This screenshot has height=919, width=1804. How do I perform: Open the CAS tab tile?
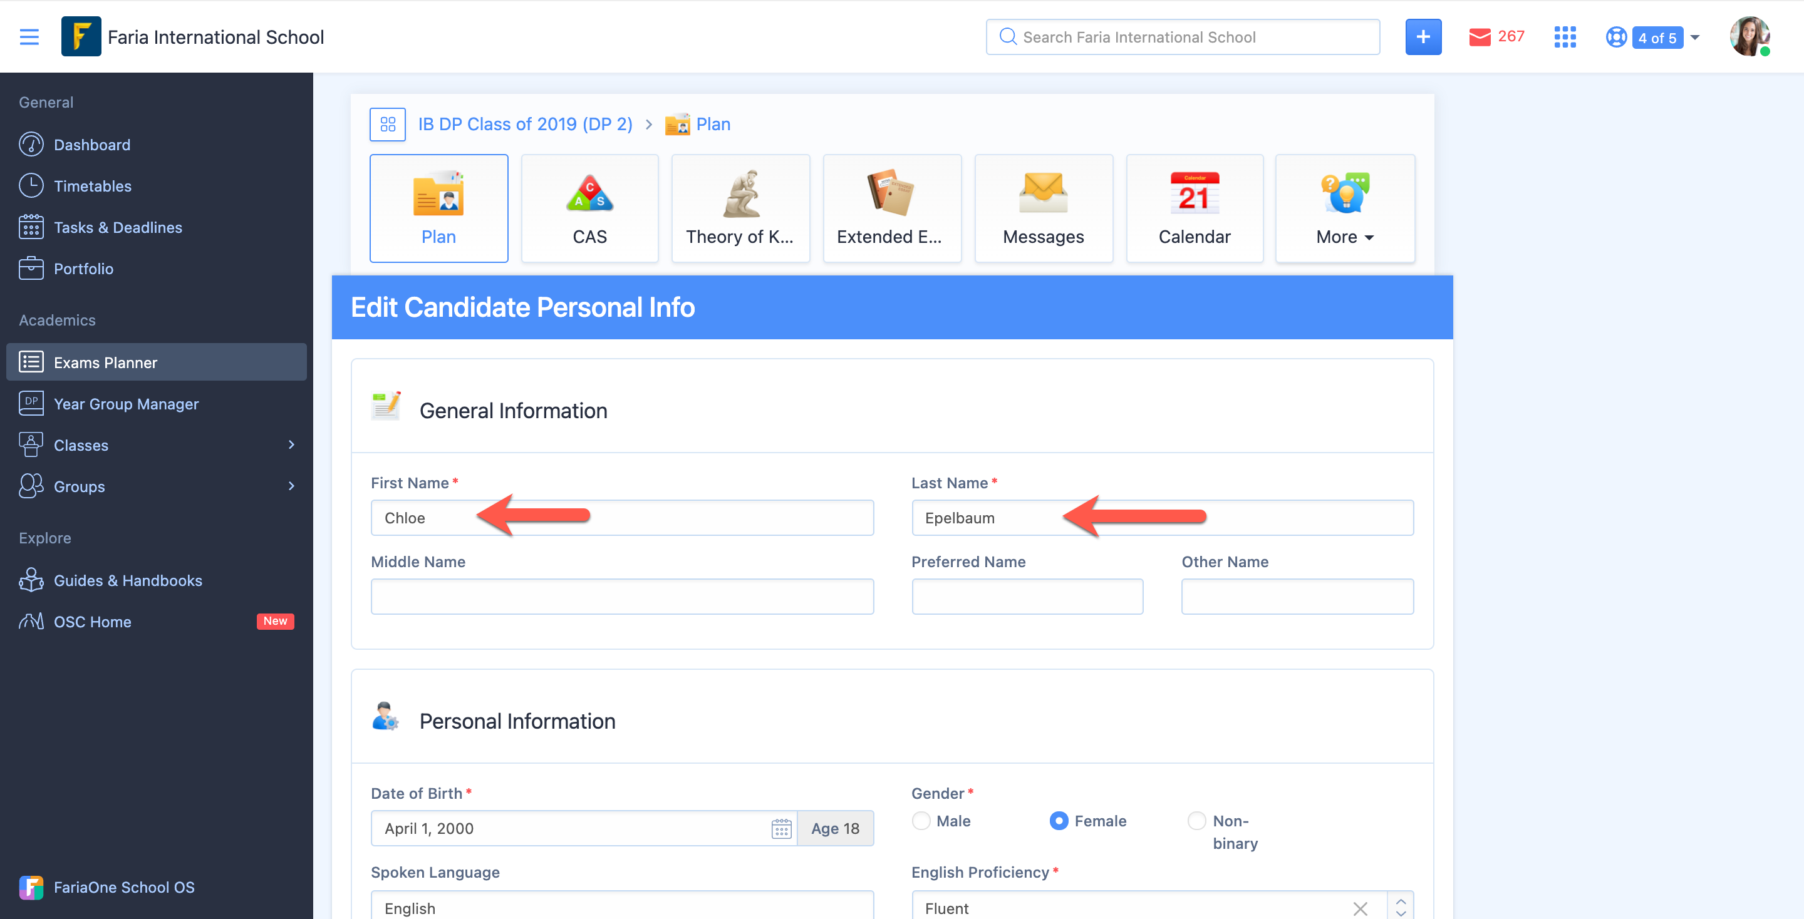tap(589, 208)
